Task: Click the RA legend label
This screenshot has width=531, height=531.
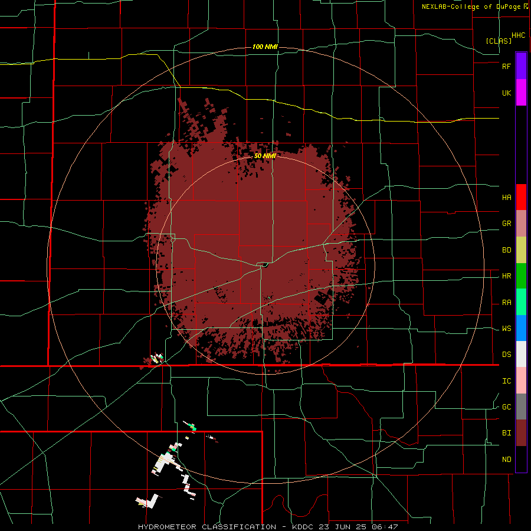Action: coord(506,303)
